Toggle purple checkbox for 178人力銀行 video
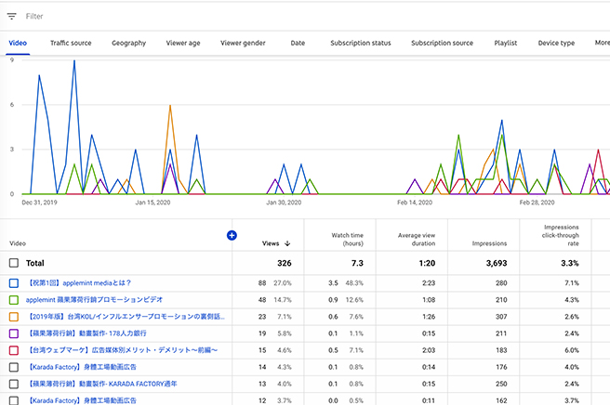 pos(14,333)
